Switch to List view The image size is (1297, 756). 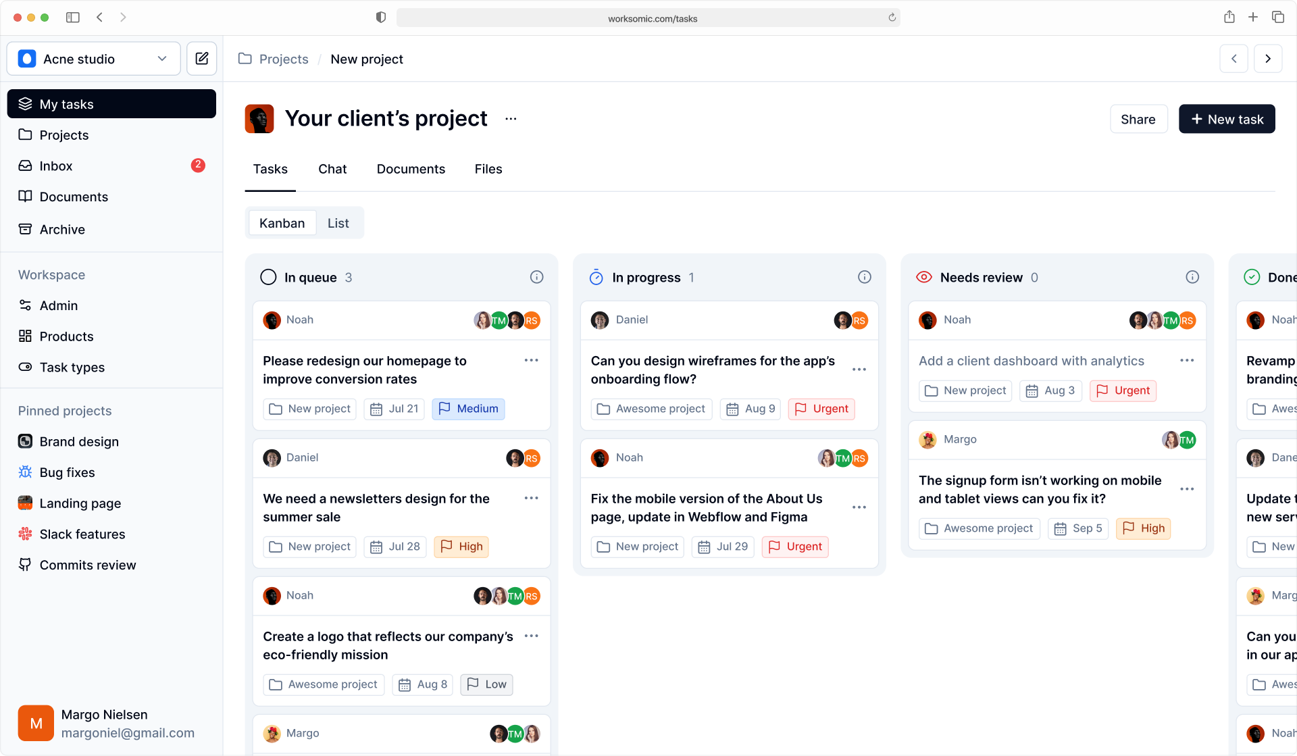338,223
